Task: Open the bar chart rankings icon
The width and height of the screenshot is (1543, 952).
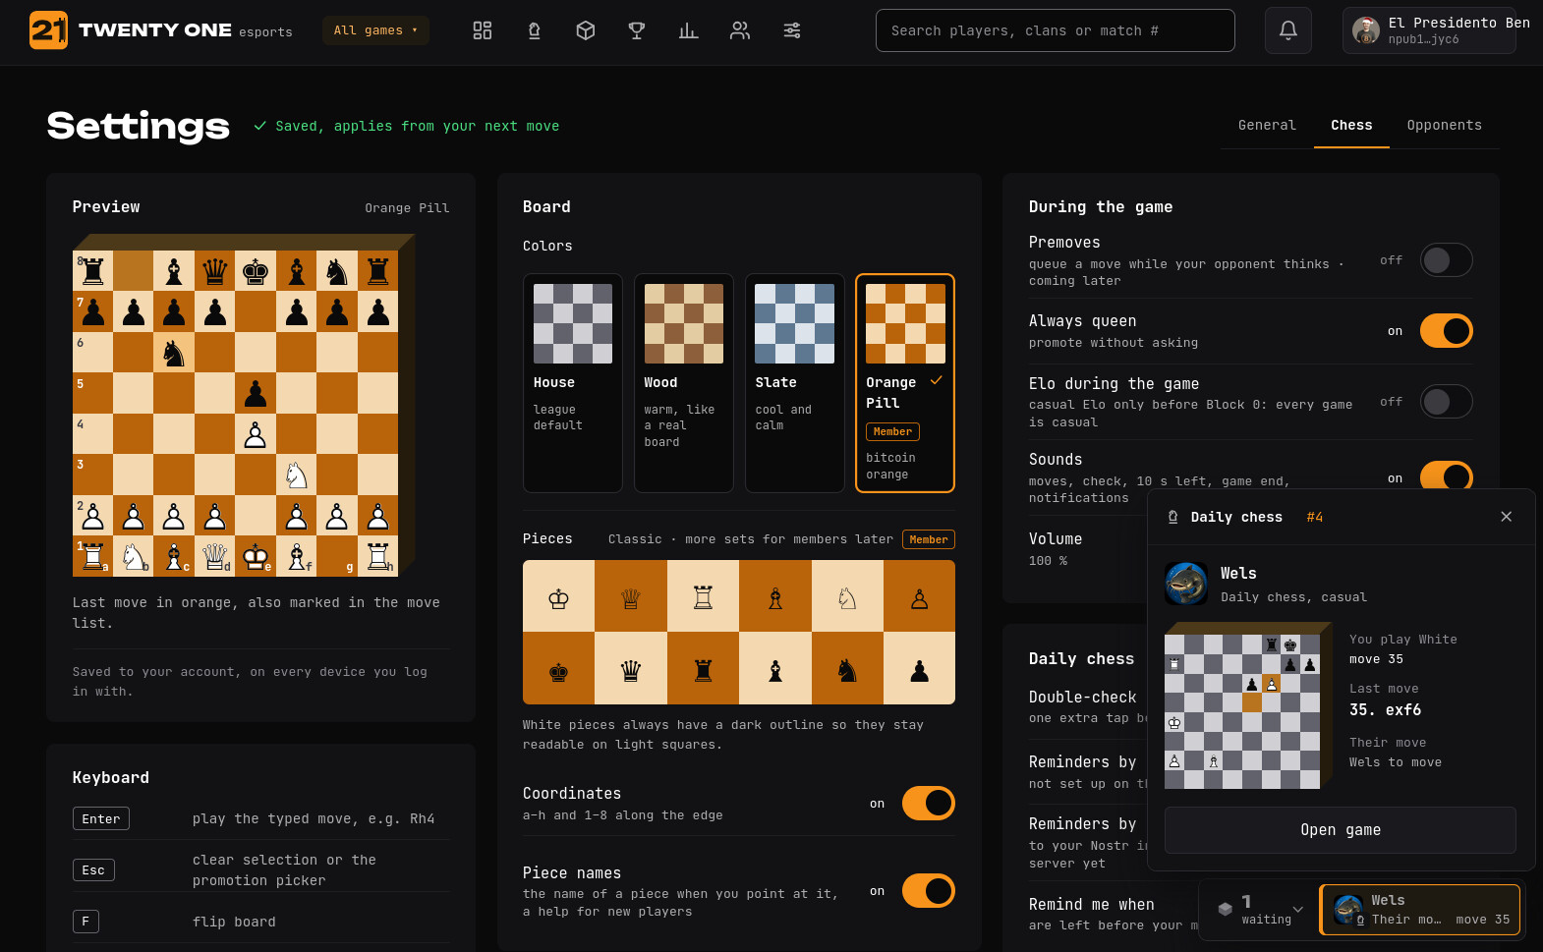Action: 688,30
